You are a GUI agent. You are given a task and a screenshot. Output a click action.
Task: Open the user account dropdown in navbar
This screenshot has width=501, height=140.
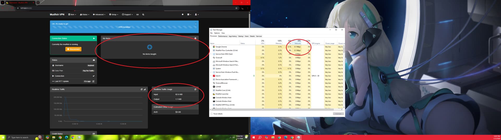coord(196,15)
